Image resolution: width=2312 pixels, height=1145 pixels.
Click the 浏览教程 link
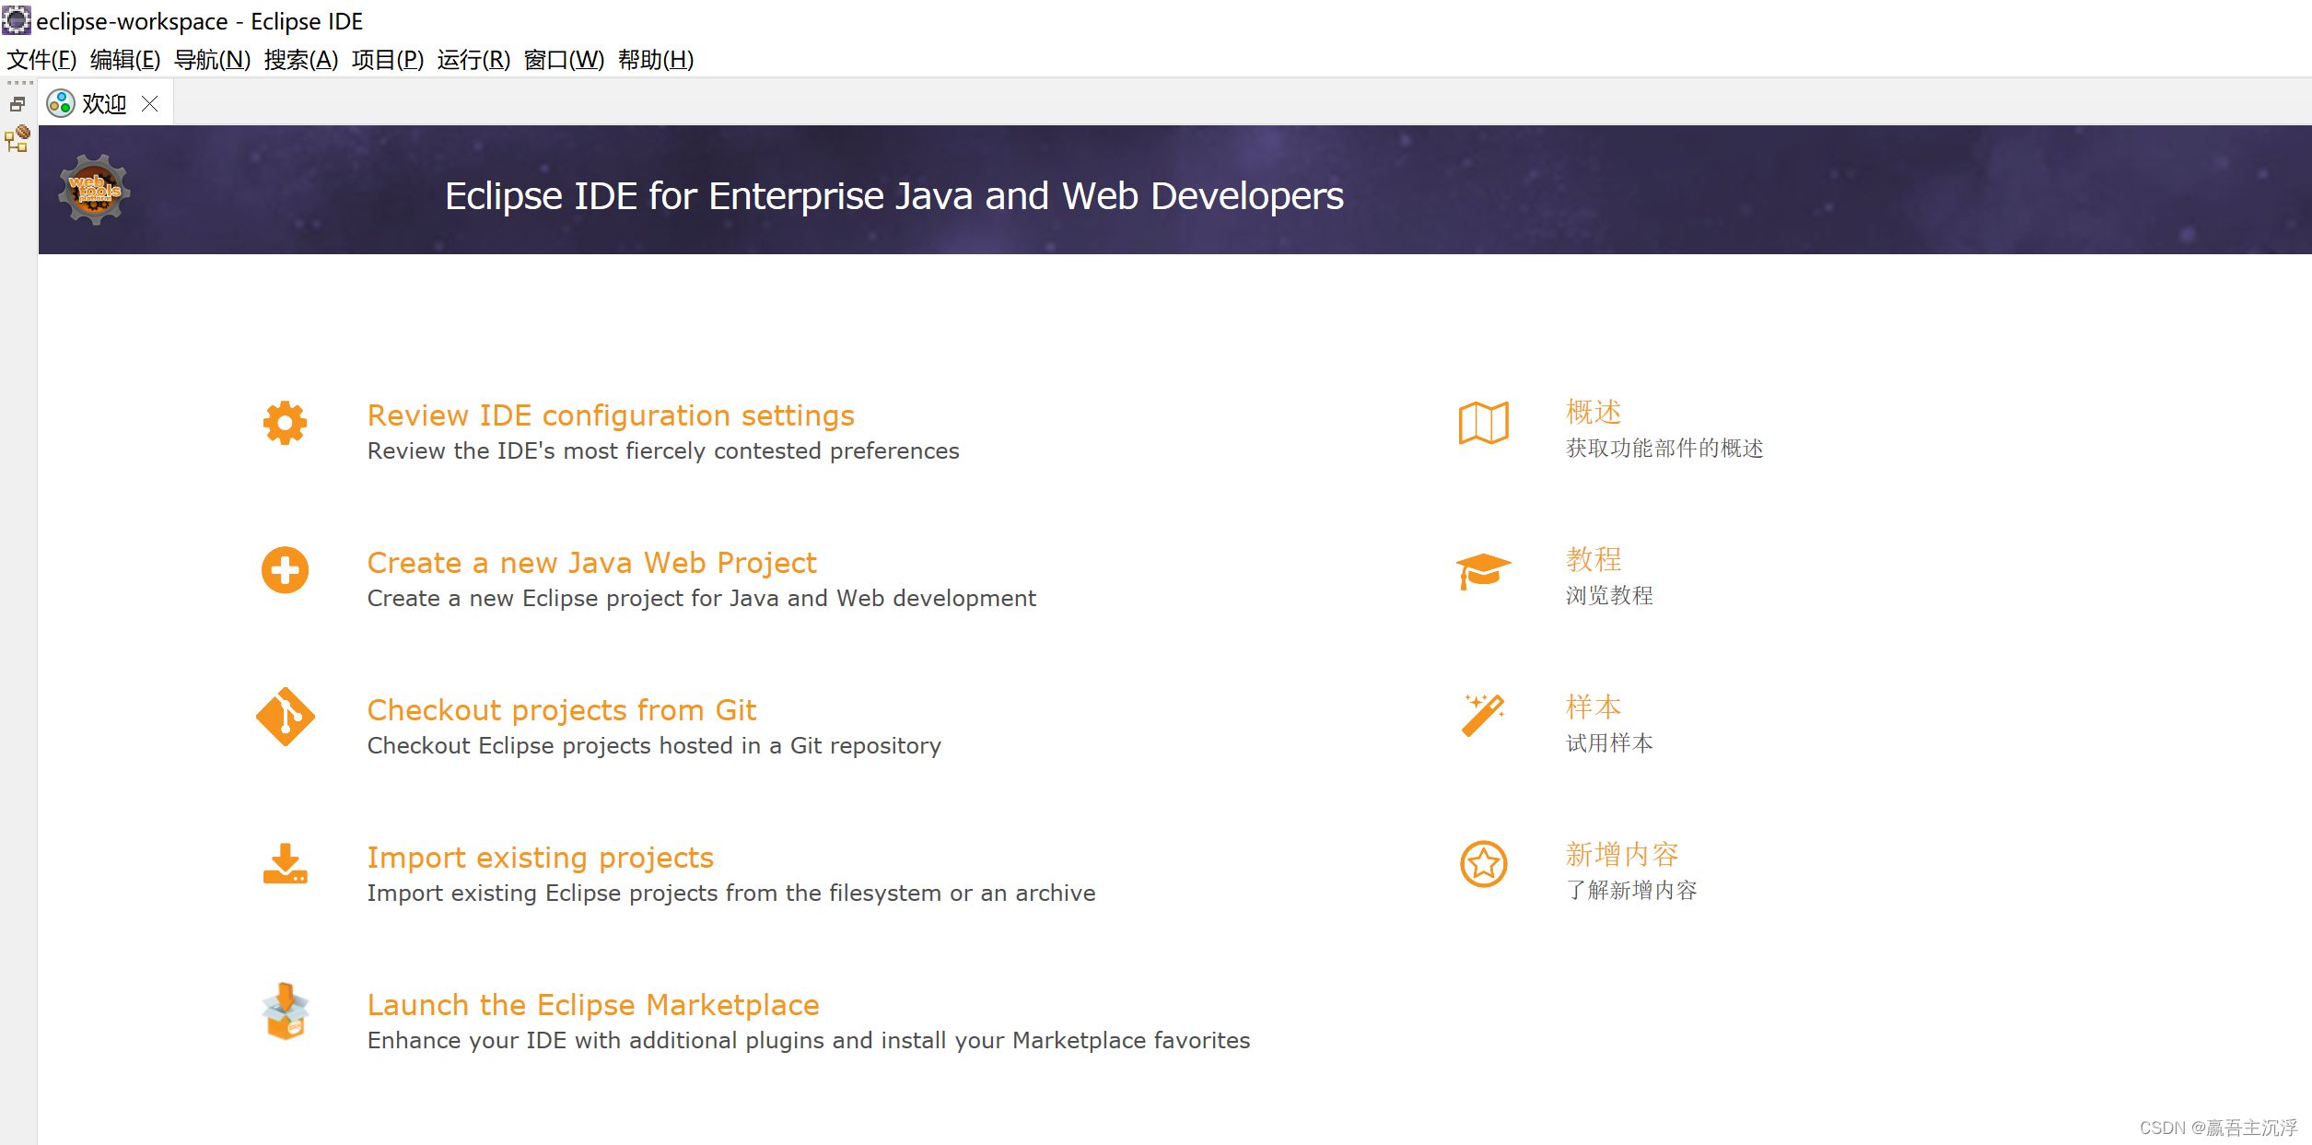[1608, 596]
